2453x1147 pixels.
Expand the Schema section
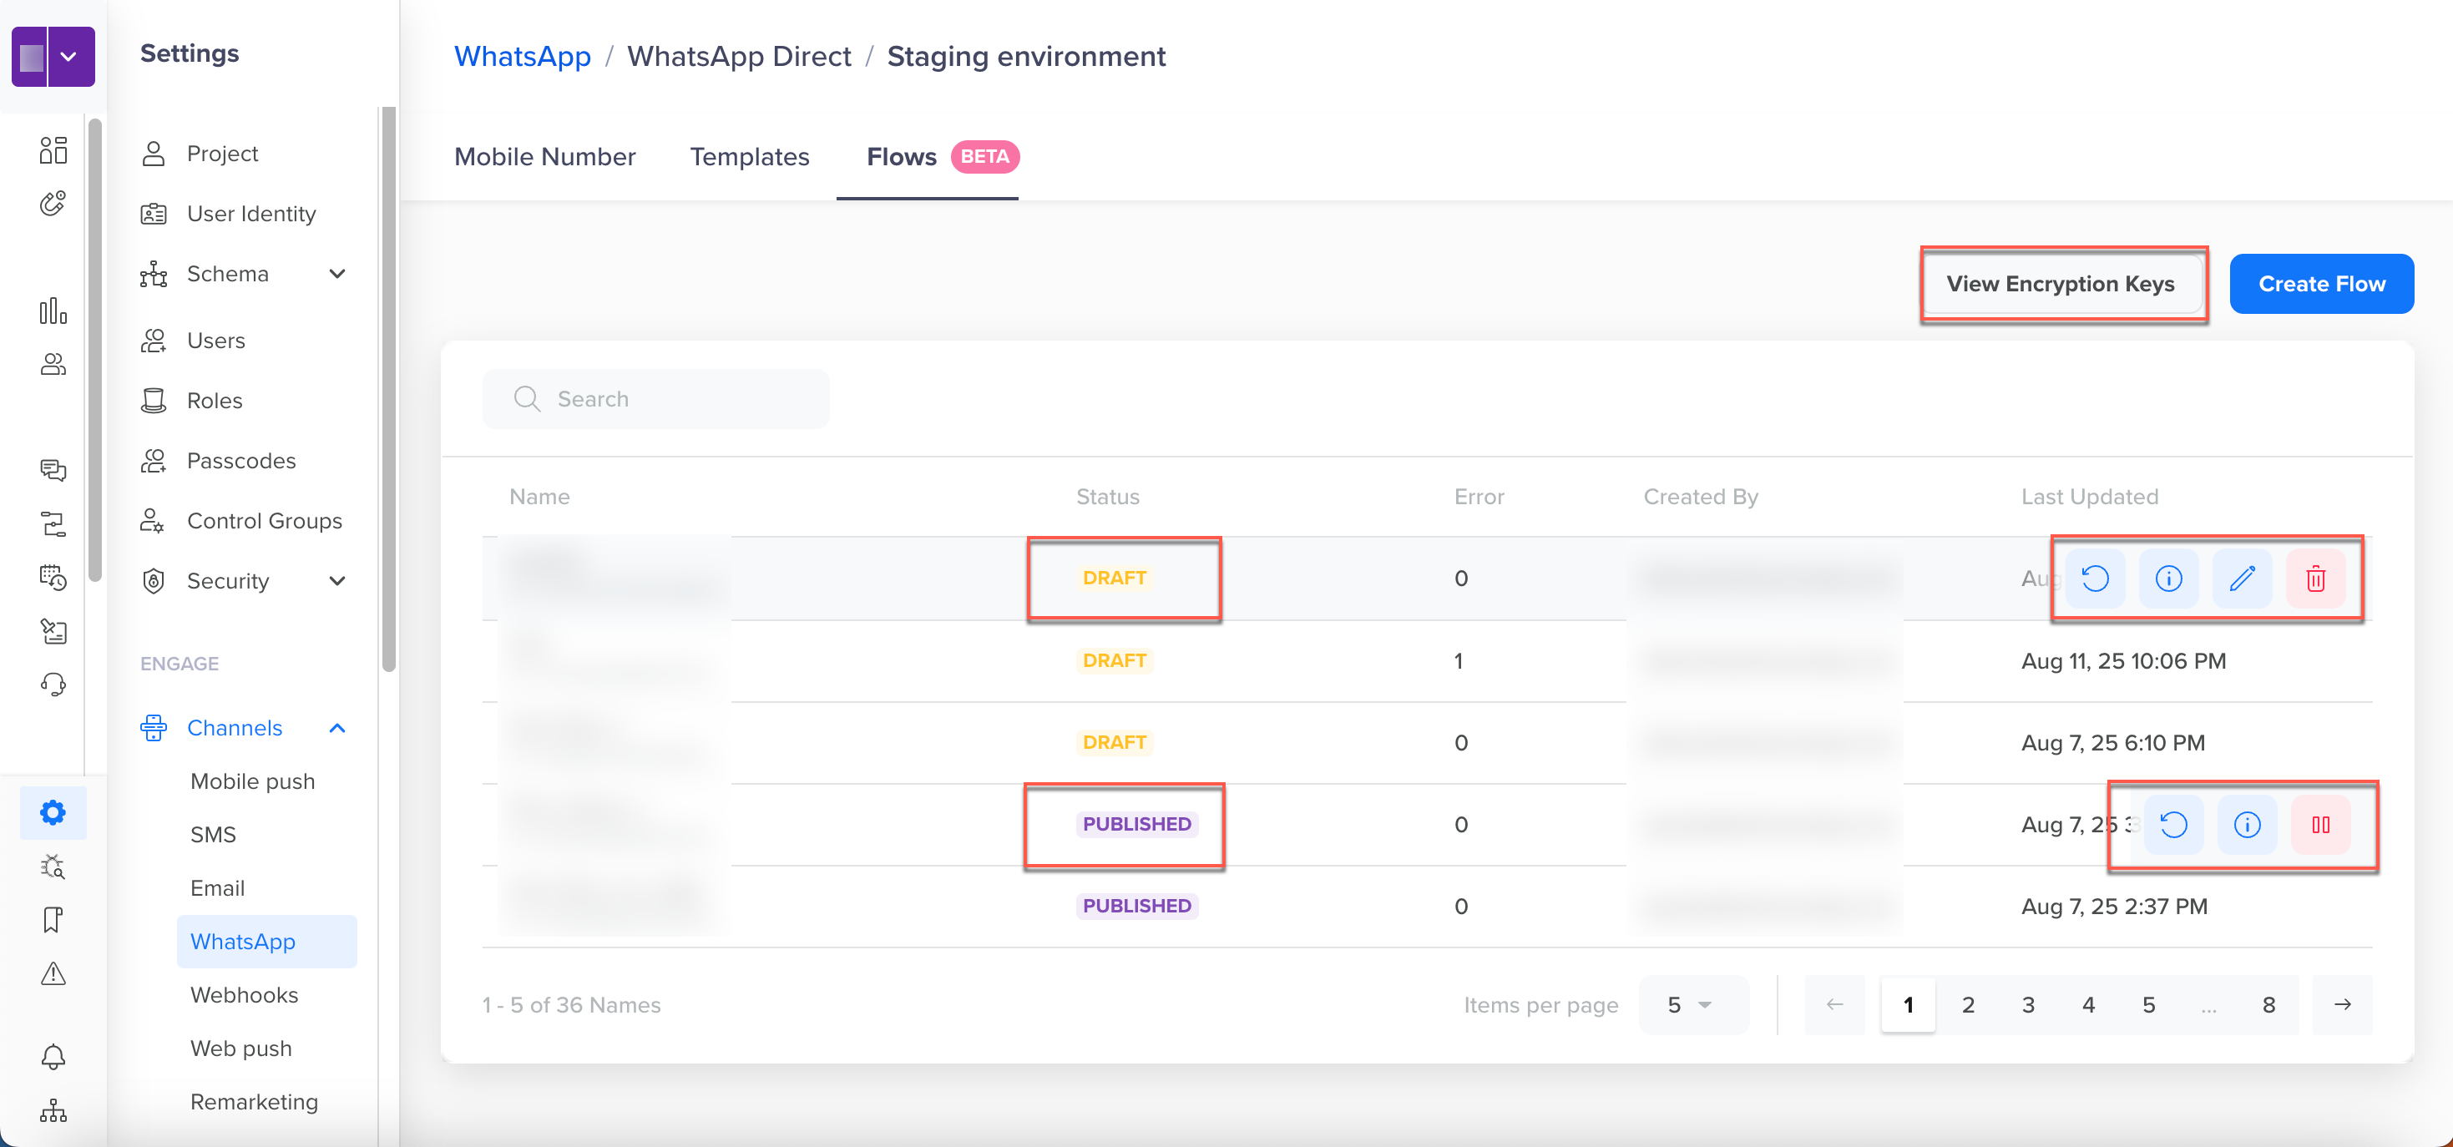tap(338, 273)
